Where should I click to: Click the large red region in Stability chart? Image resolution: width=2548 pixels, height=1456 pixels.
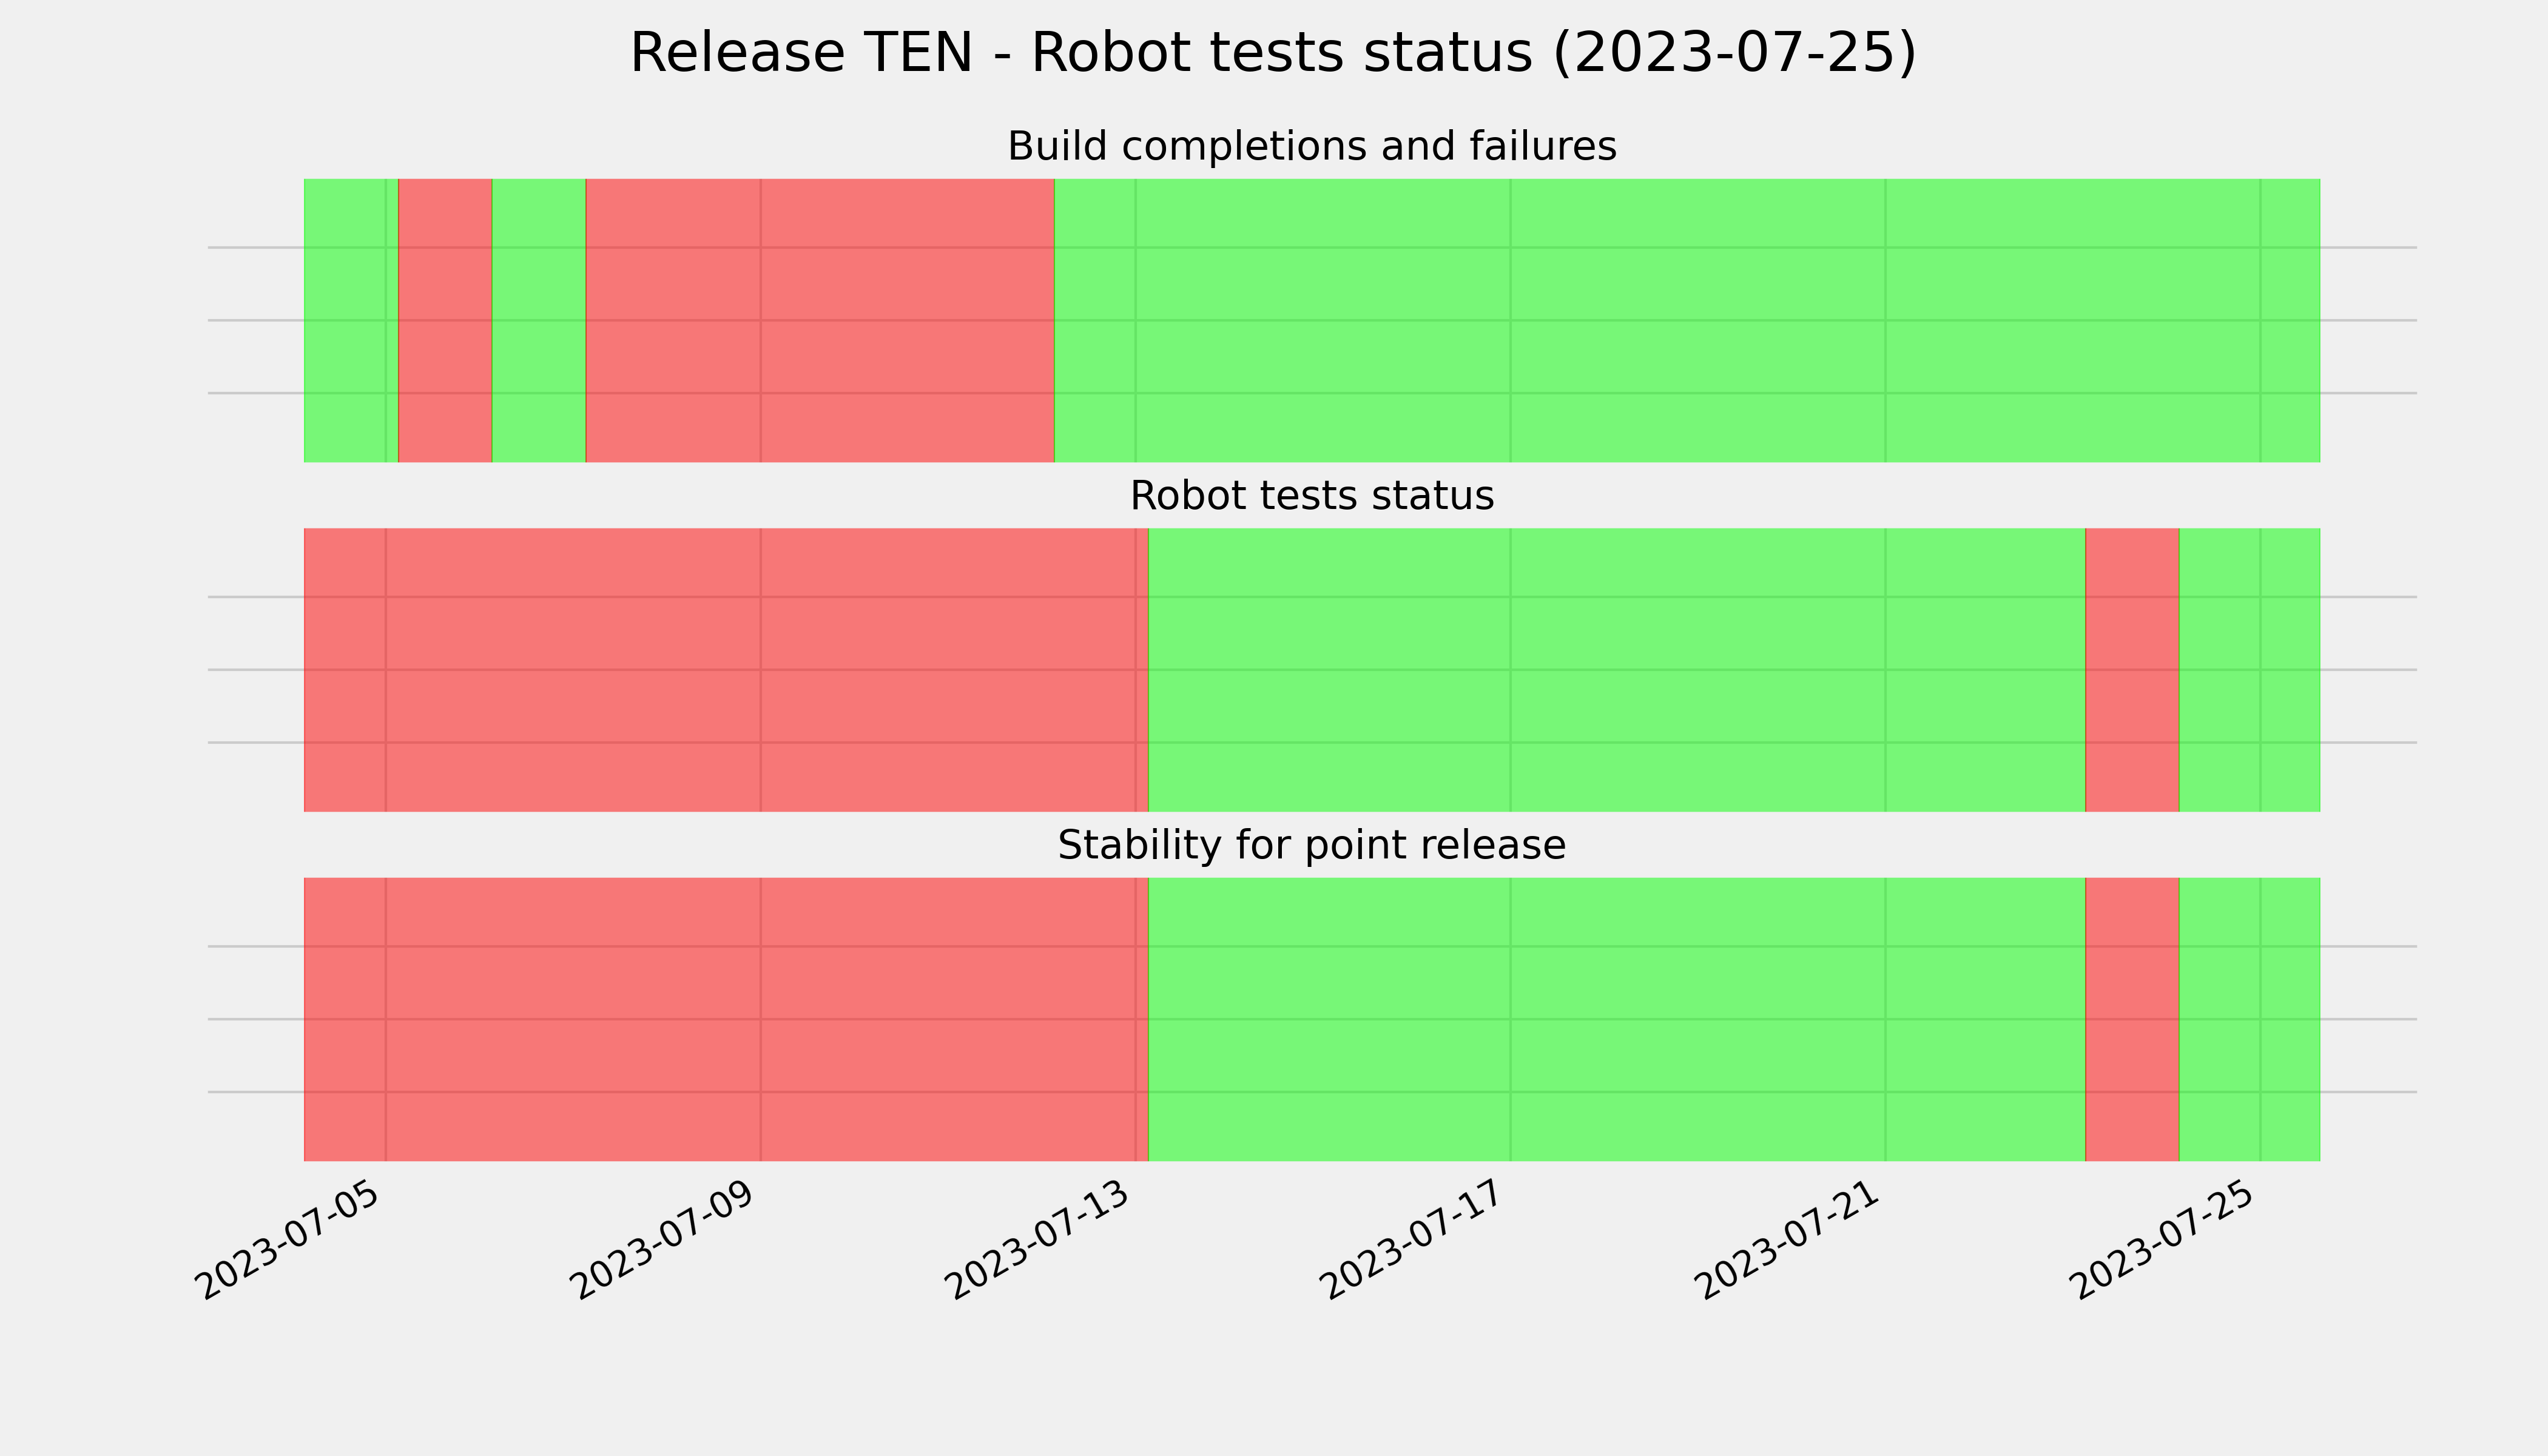click(726, 1019)
